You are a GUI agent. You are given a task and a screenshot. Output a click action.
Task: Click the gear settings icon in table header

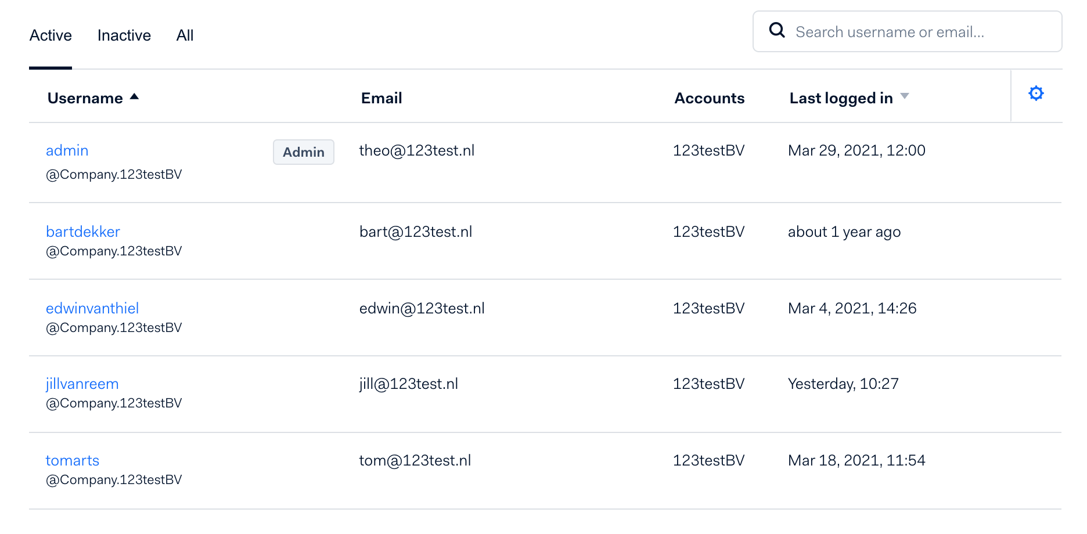pos(1036,93)
